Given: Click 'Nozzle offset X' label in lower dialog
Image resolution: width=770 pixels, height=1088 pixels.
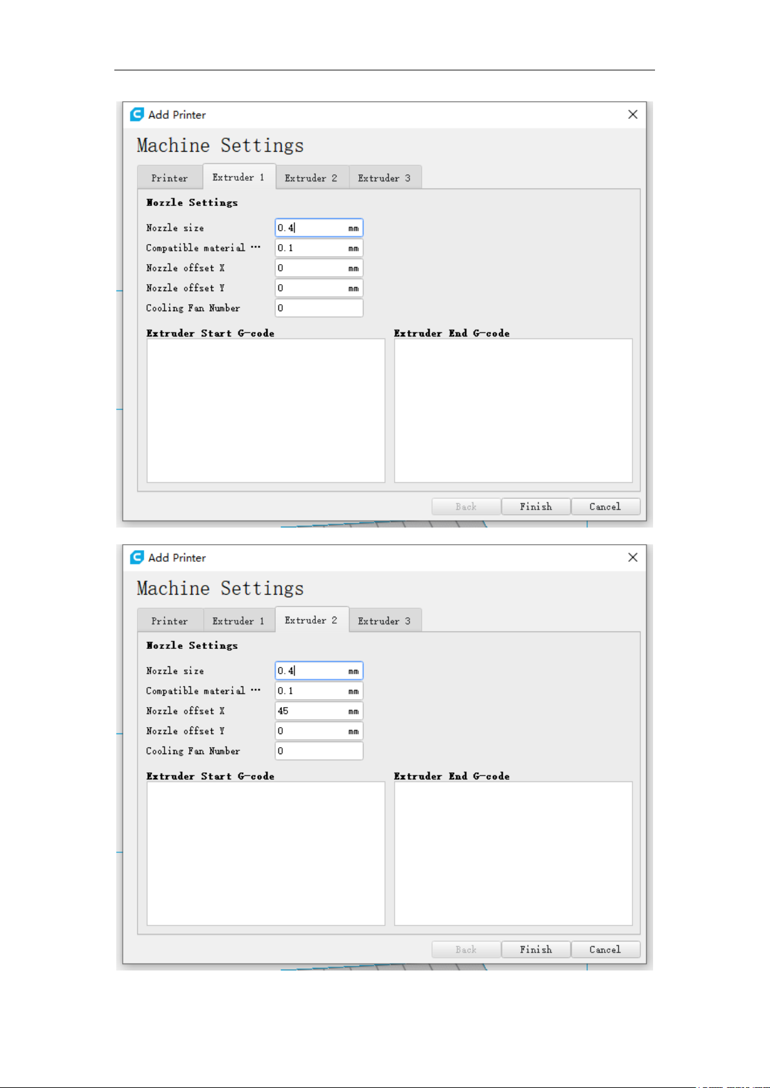Looking at the screenshot, I should click(x=185, y=711).
